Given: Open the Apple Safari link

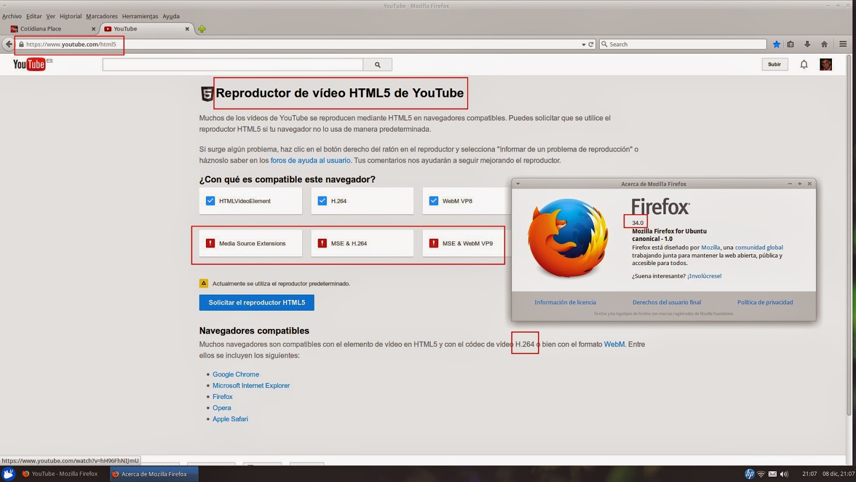Looking at the screenshot, I should tap(230, 419).
